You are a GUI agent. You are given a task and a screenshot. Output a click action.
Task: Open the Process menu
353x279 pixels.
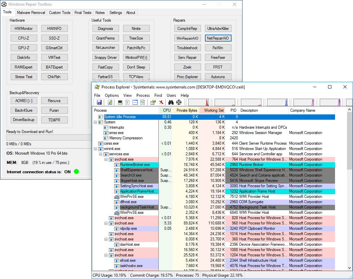click(x=143, y=95)
